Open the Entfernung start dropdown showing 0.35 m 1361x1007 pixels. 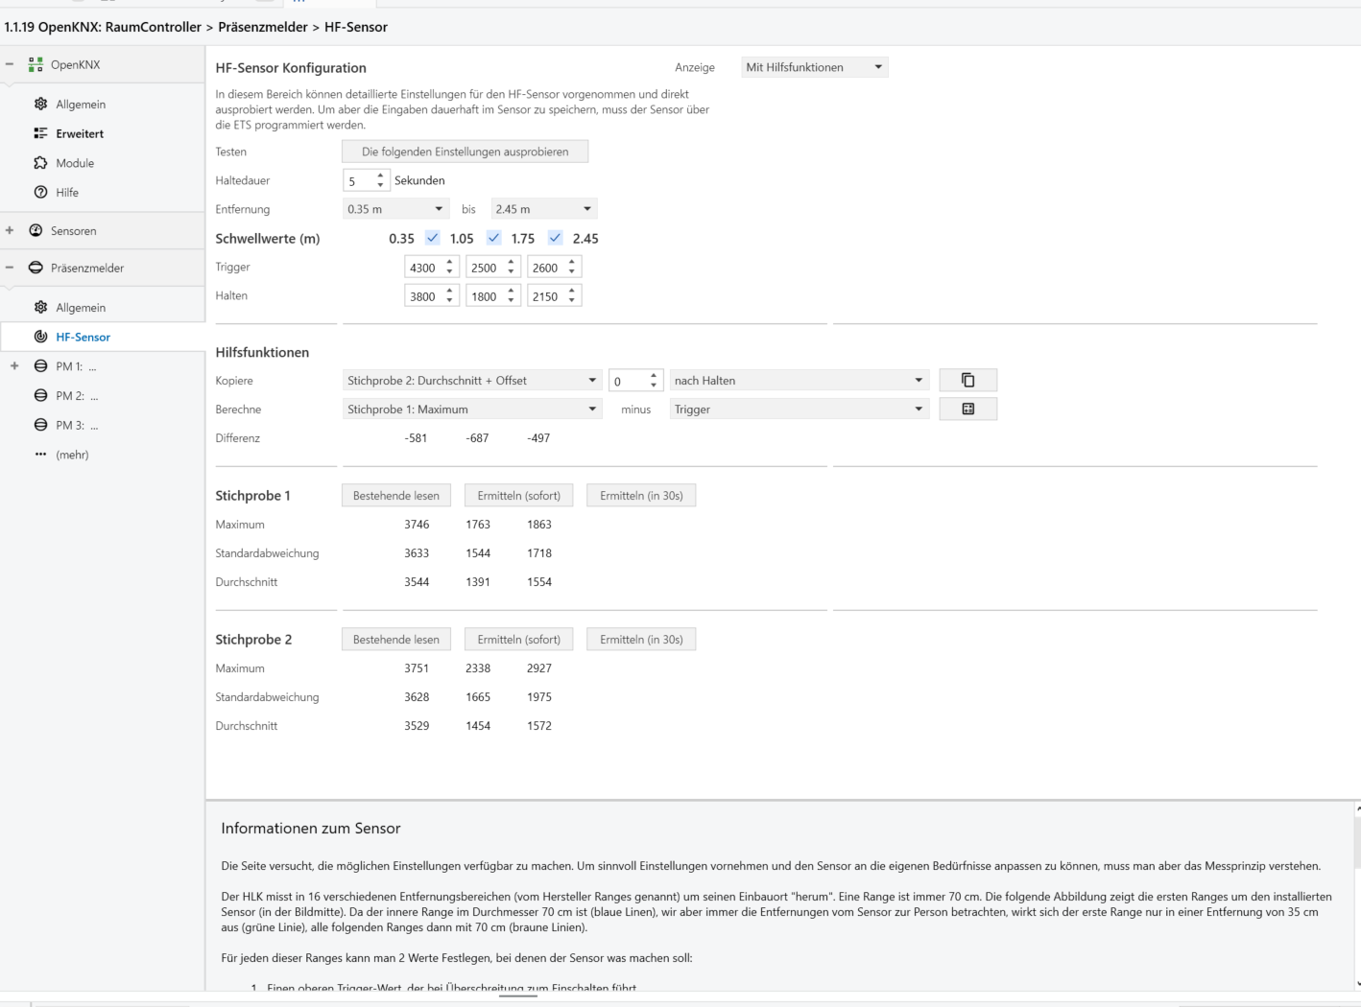395,209
